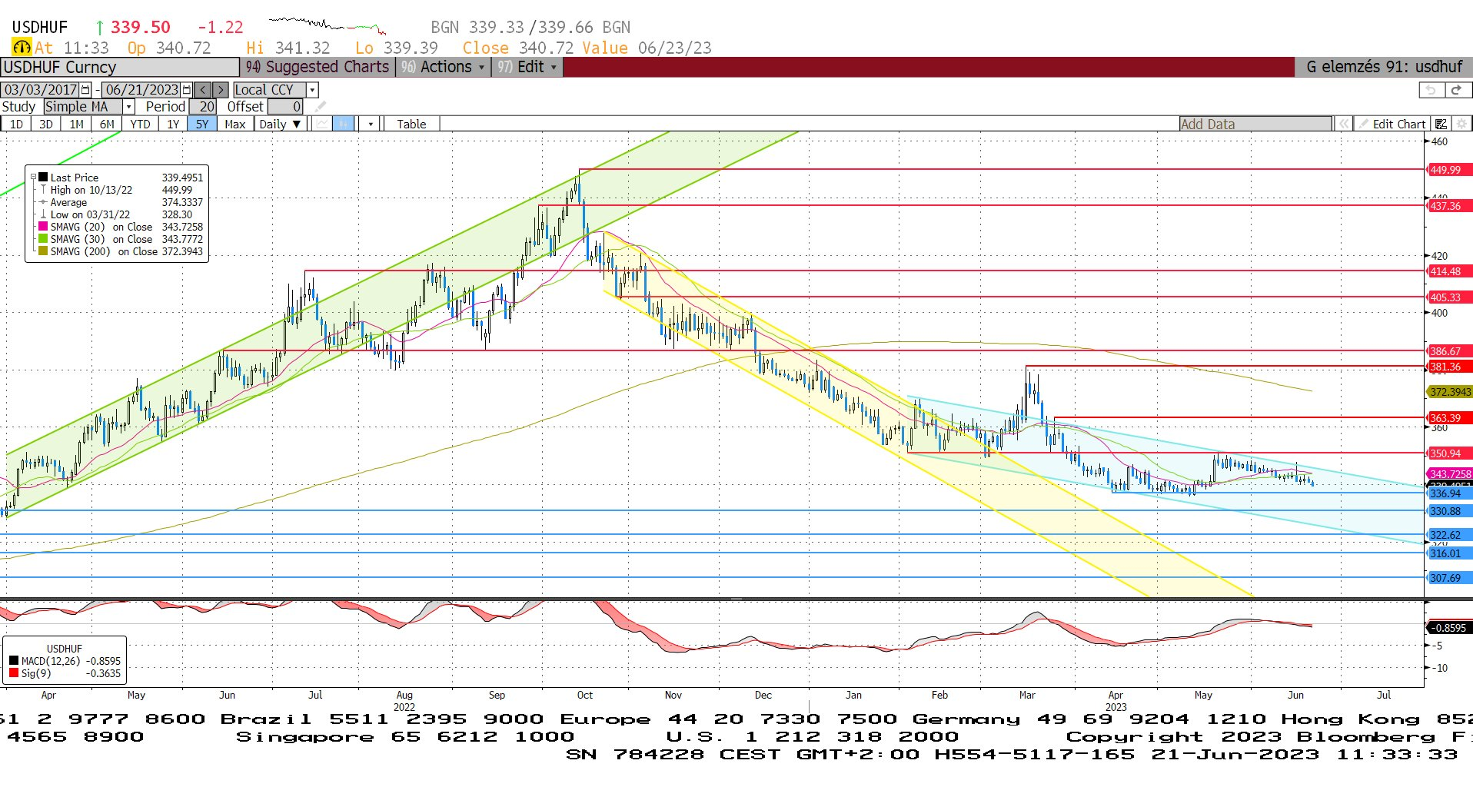The width and height of the screenshot is (1473, 797).
Task: Click the 437.36 price level label
Action: point(1449,206)
